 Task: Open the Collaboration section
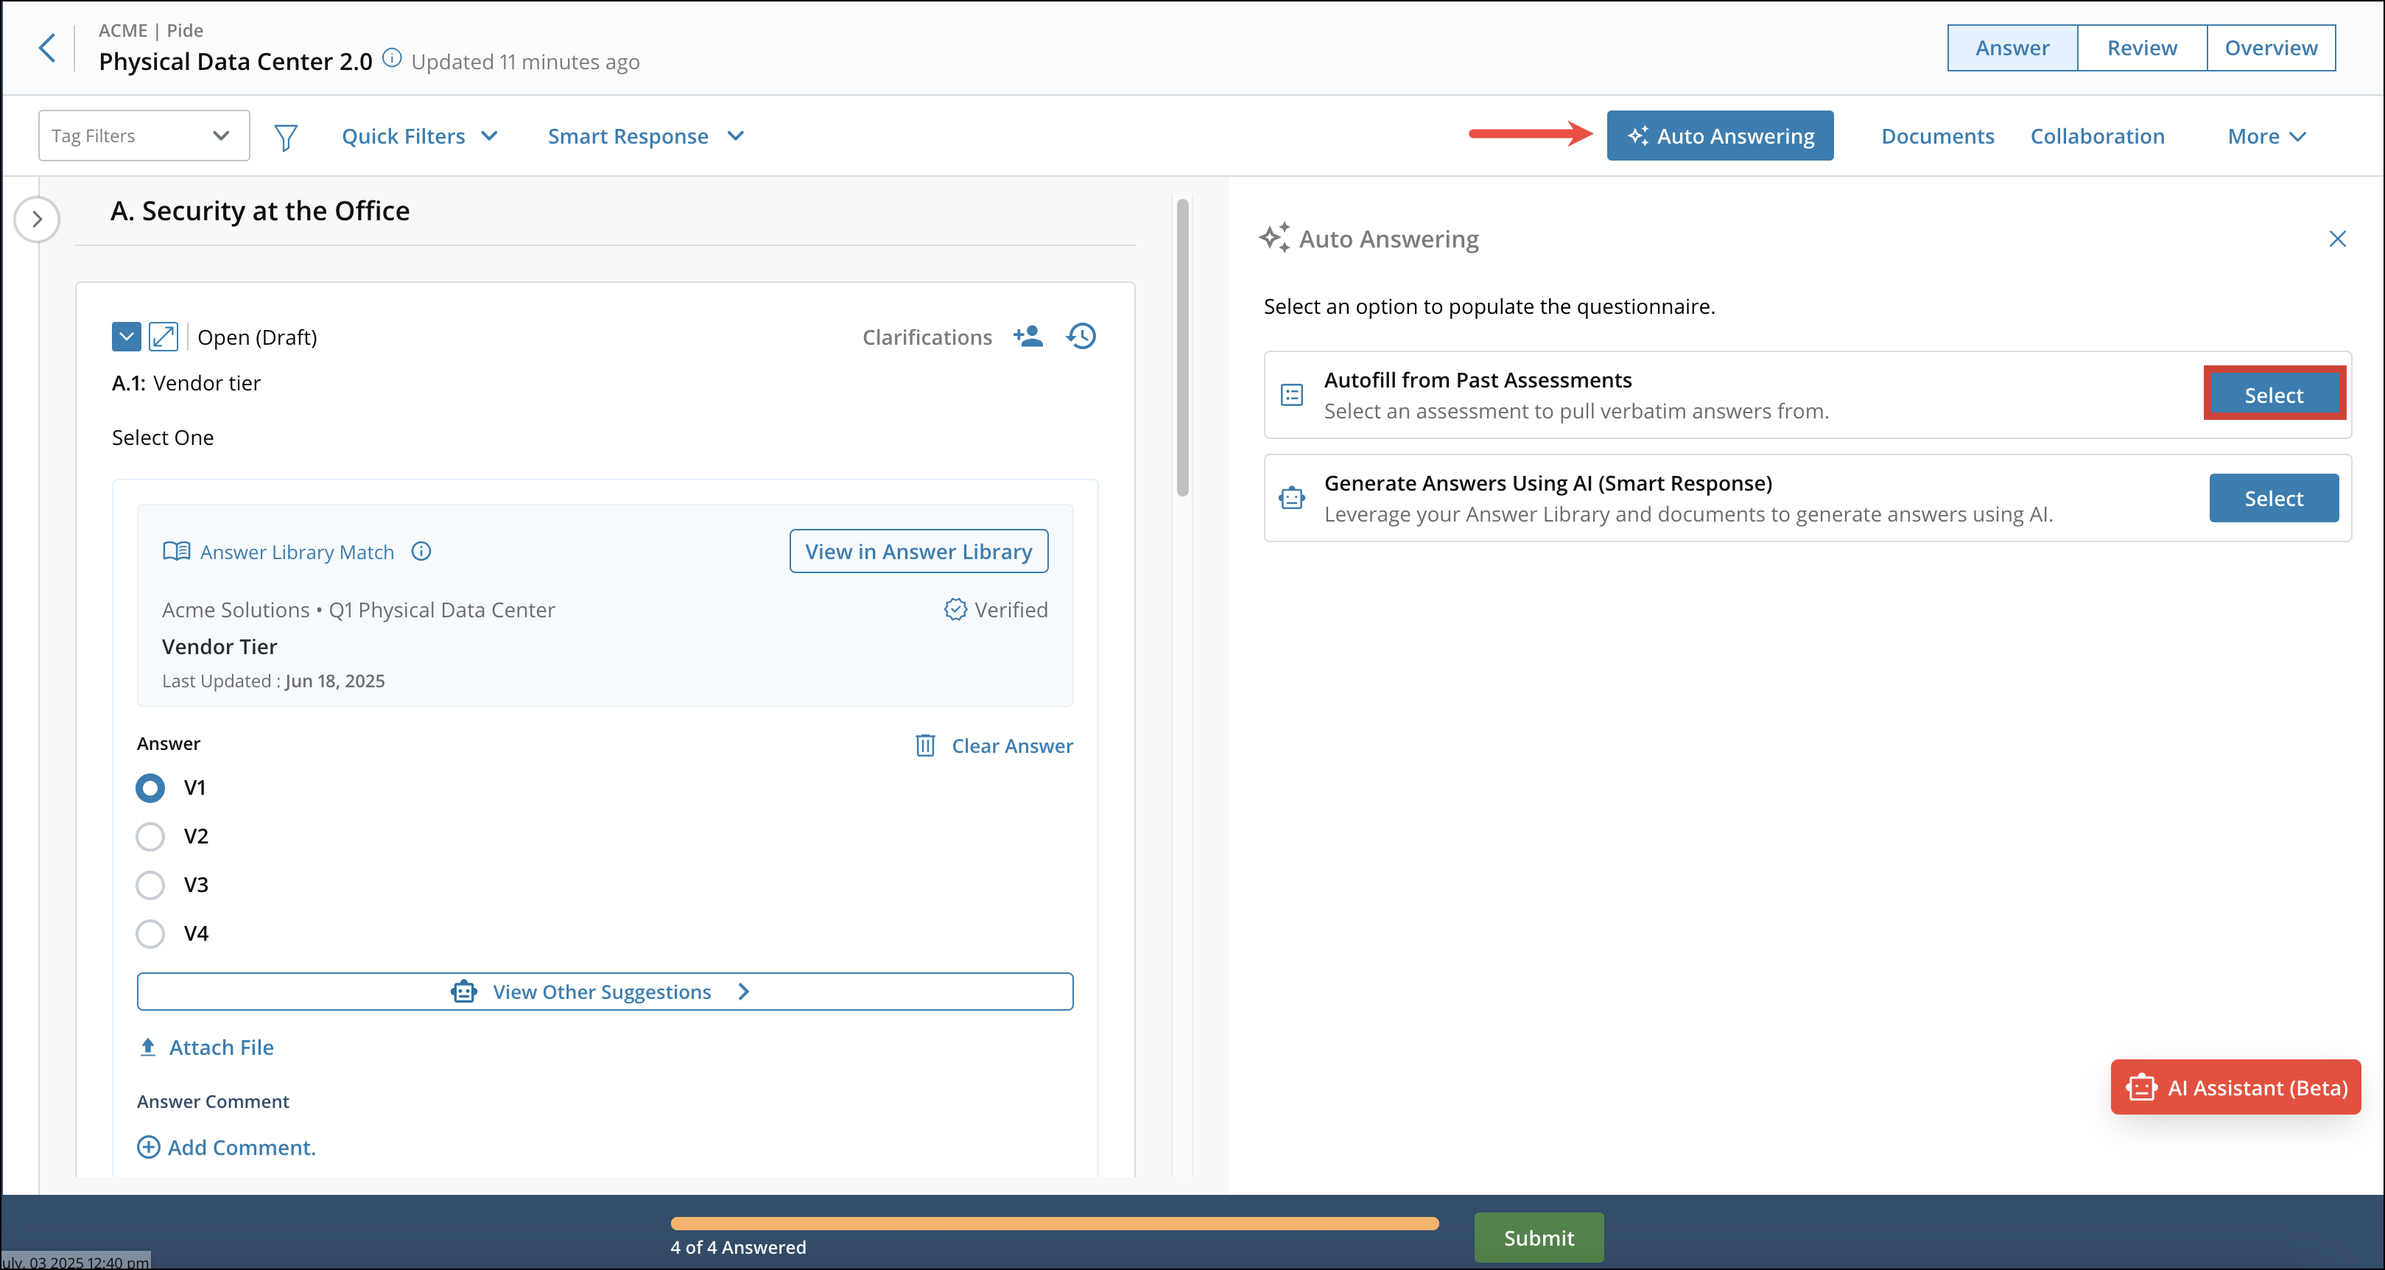click(2098, 135)
